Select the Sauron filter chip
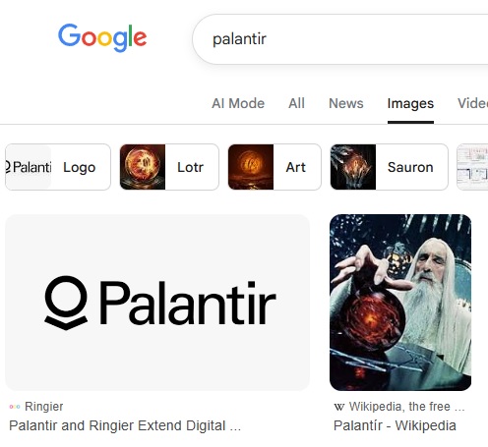Image resolution: width=488 pixels, height=447 pixels. click(x=389, y=167)
